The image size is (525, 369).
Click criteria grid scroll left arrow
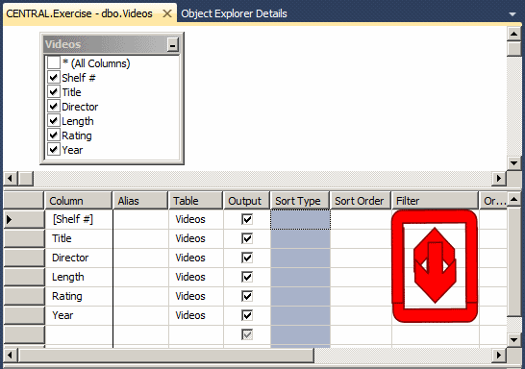10,355
